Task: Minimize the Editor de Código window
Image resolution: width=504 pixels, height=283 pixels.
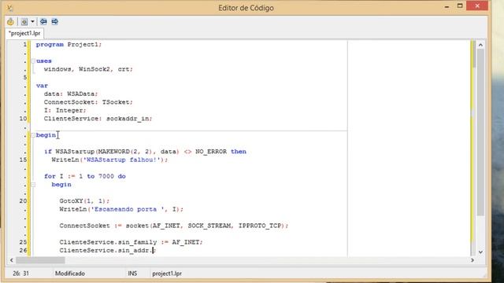Action: (447, 6)
